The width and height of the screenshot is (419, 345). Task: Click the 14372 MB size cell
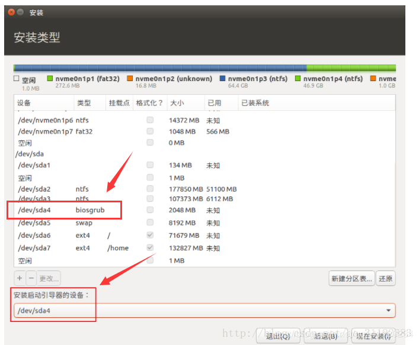click(x=184, y=120)
